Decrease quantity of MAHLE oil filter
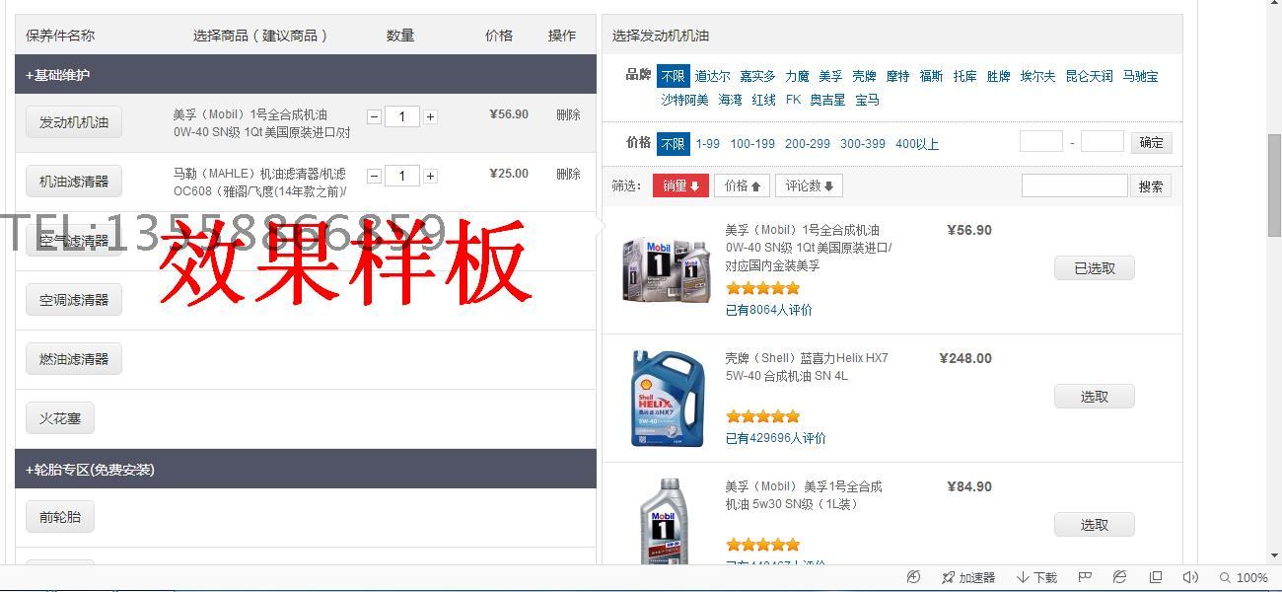Screen dimensions: 1282x592 (374, 176)
